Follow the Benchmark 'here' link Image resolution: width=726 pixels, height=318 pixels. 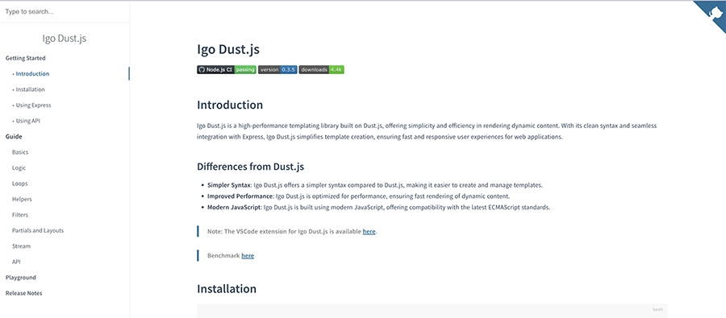point(248,255)
